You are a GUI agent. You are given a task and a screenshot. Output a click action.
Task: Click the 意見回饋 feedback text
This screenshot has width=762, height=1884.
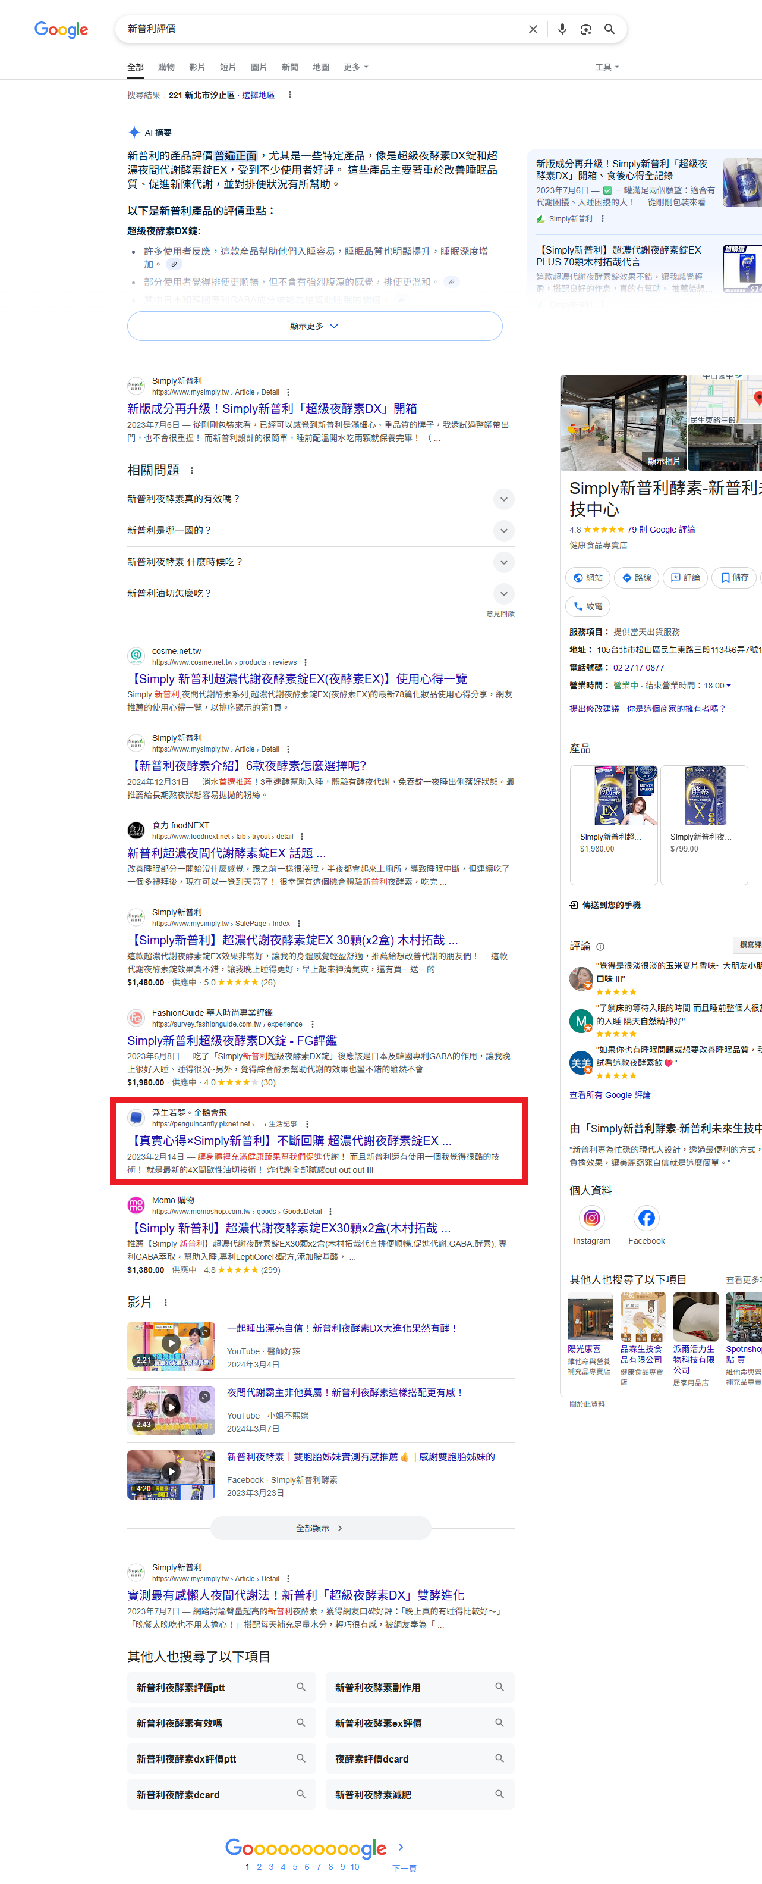point(500,614)
